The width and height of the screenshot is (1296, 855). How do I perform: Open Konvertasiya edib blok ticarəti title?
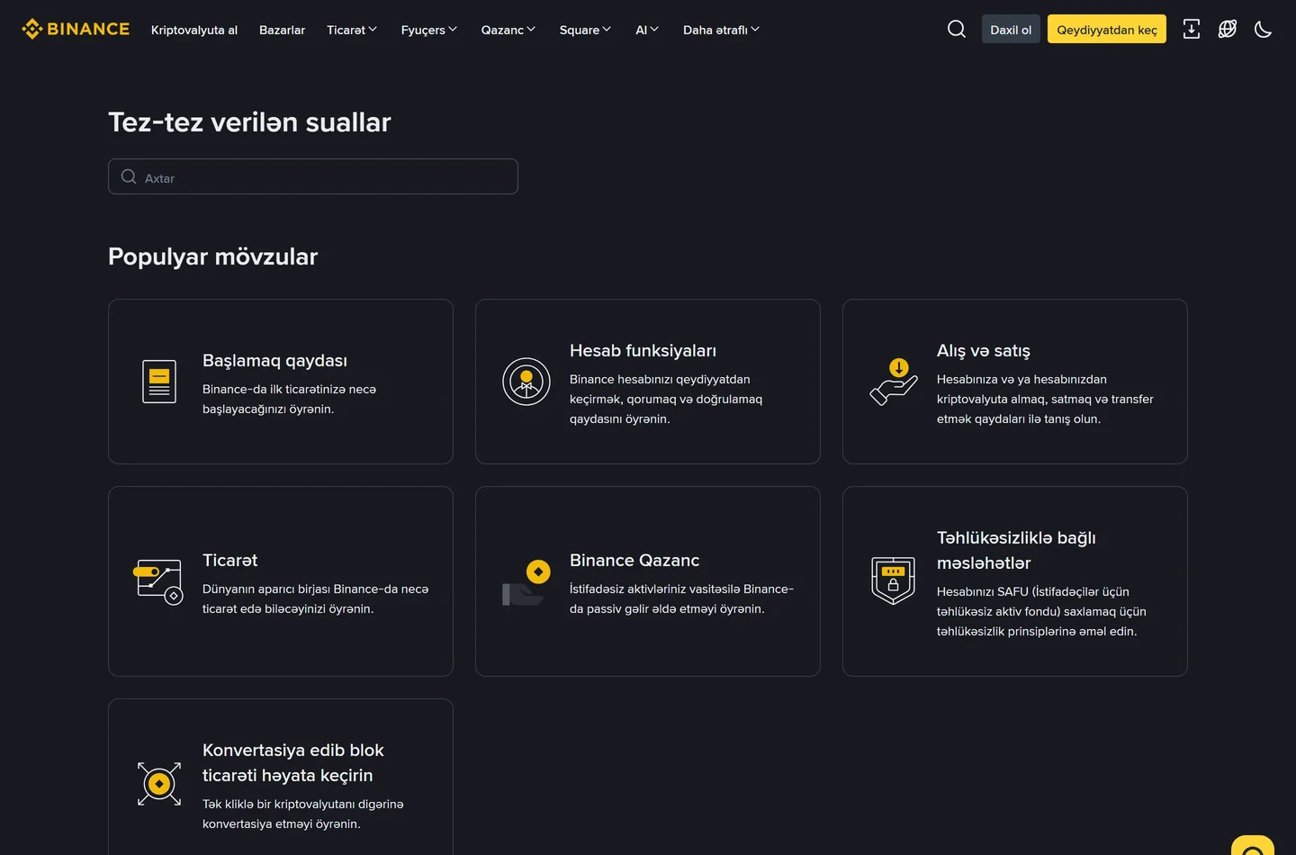[x=293, y=762]
